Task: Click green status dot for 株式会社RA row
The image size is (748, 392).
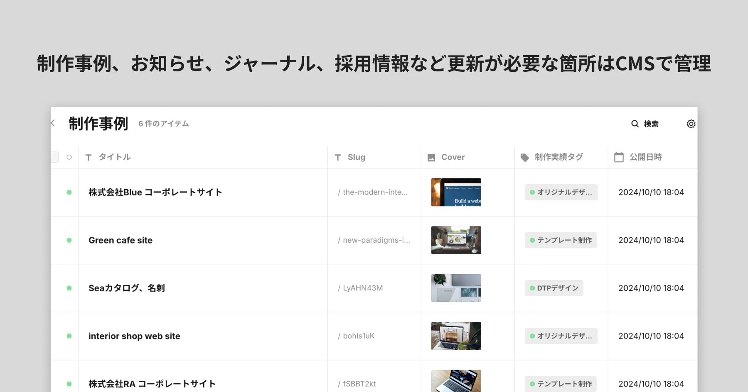Action: 69,384
